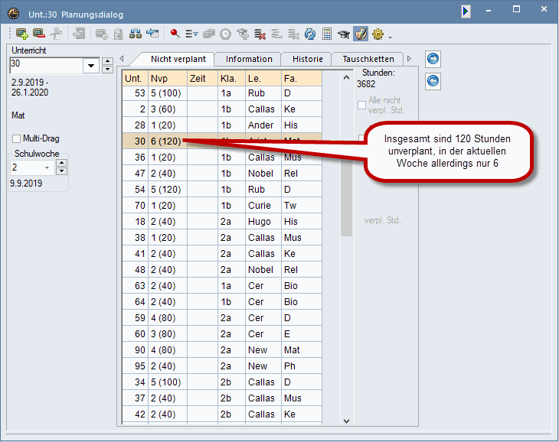Select row 28 Ander His
Screen dimensions: 559x442
[x=222, y=125]
